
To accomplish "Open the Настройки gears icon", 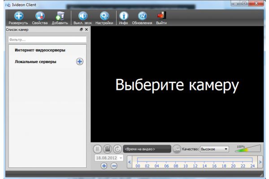I will pyautogui.click(x=104, y=16).
